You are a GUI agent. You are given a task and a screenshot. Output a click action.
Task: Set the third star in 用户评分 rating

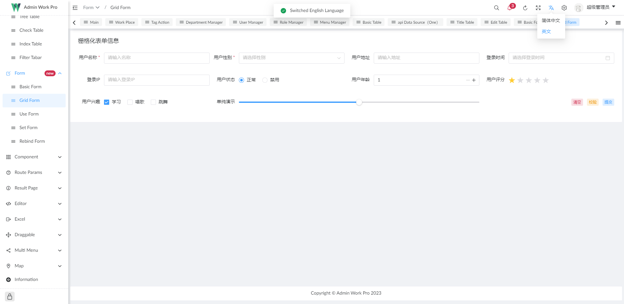[529, 80]
